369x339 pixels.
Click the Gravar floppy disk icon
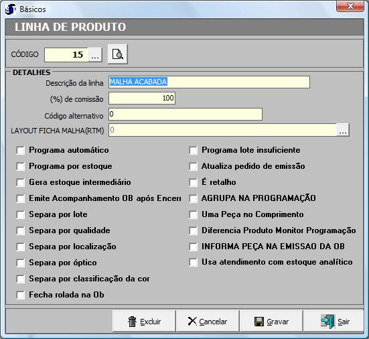coord(259,322)
